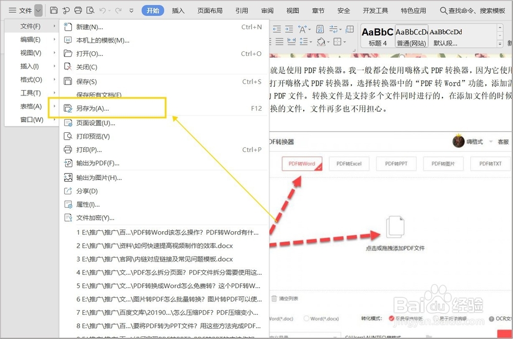Click the Undo arrow icon

pos(103,10)
